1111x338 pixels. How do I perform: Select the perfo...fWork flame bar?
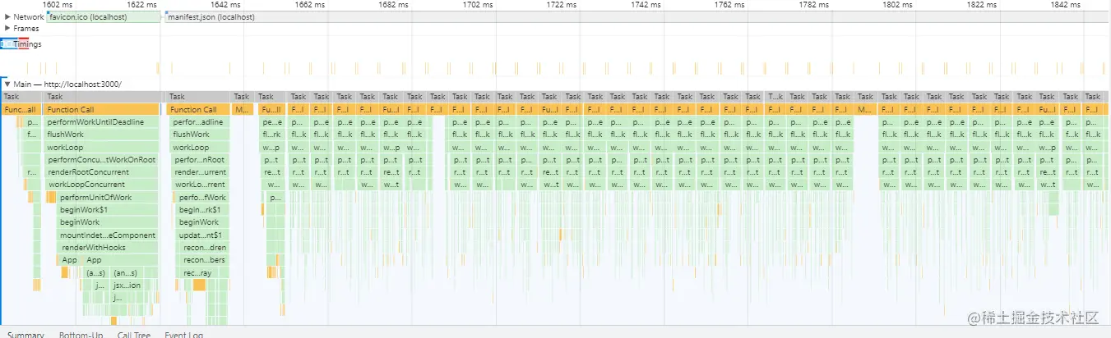click(201, 198)
